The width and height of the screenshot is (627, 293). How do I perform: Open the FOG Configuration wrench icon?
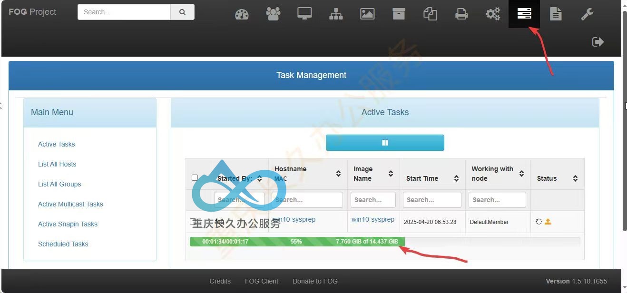pyautogui.click(x=587, y=14)
